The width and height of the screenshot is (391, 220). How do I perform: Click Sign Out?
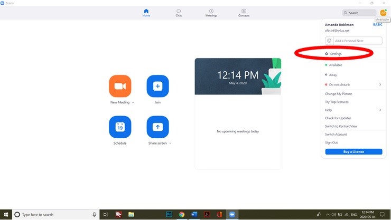click(331, 142)
